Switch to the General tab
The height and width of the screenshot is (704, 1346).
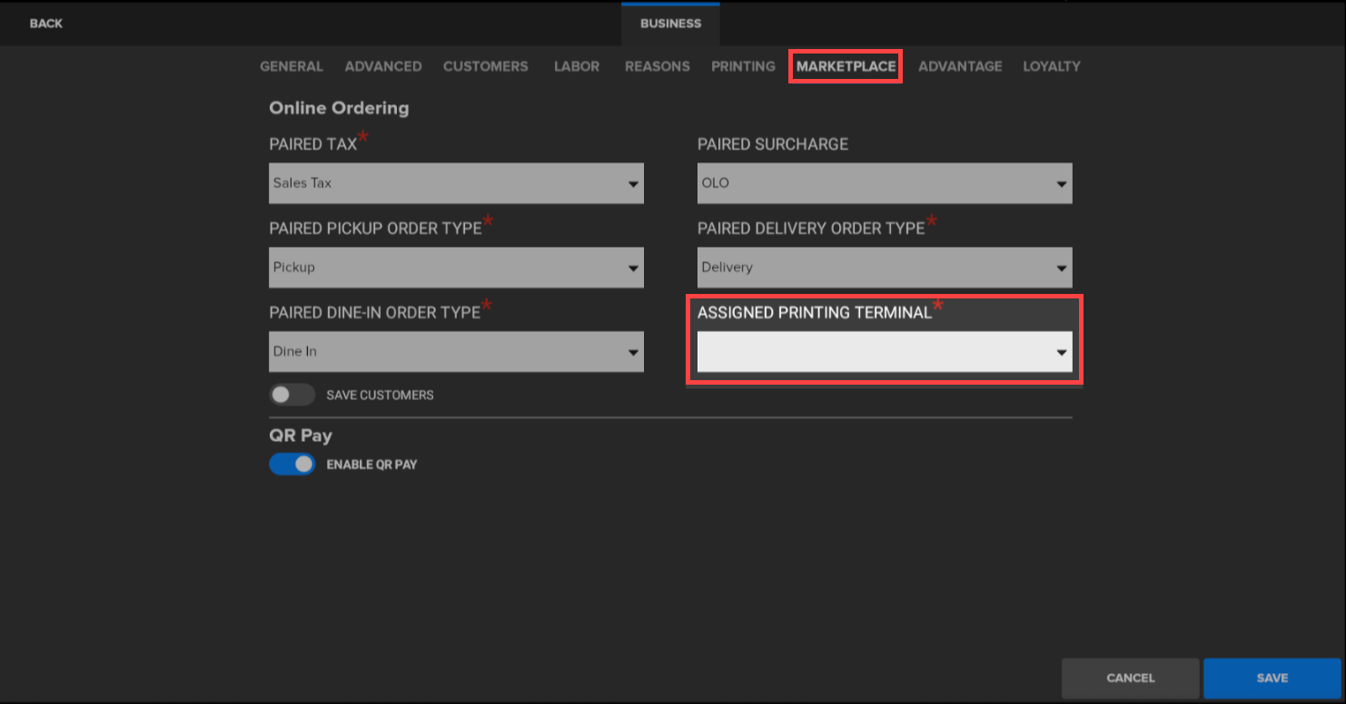[x=291, y=66]
